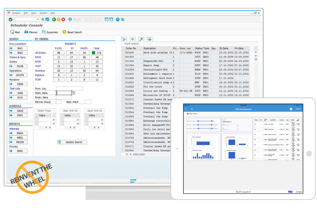The image size is (317, 211).
Task: Open the Program menu
Action: click(16, 13)
